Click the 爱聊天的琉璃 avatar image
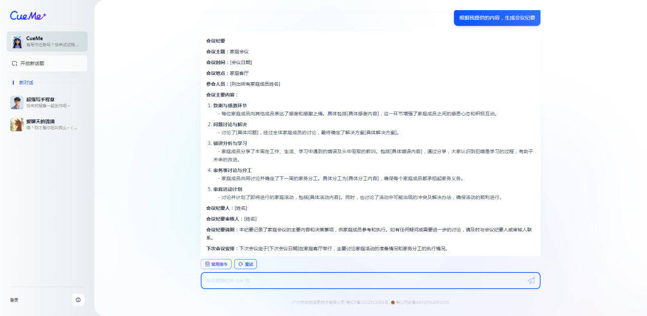 point(17,124)
